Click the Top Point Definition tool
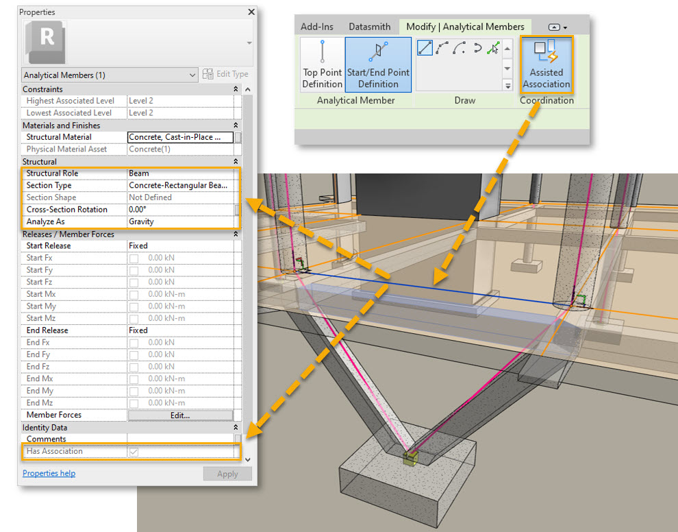The height and width of the screenshot is (532, 678). pos(322,65)
